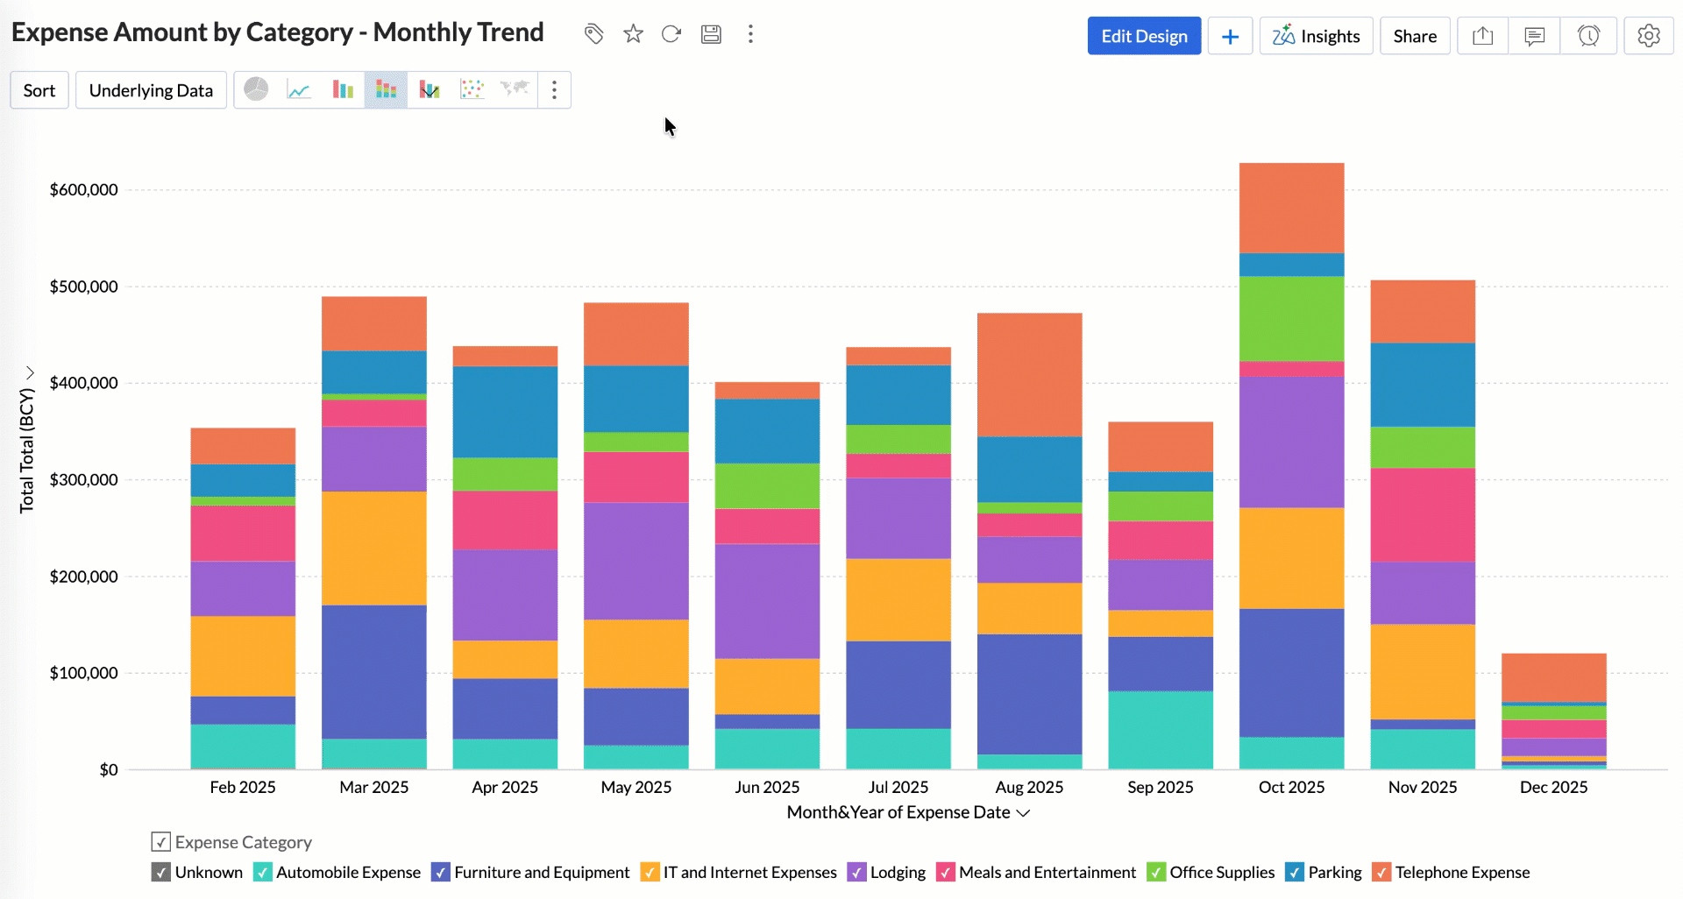Open more chart types three-dot menu

point(554,89)
